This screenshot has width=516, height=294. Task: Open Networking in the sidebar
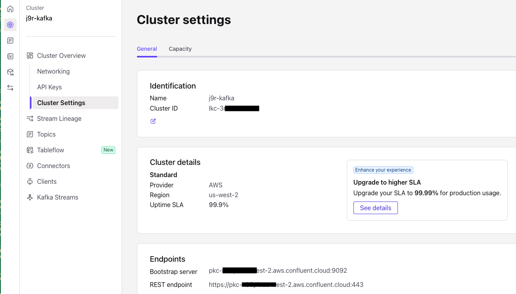(x=53, y=71)
